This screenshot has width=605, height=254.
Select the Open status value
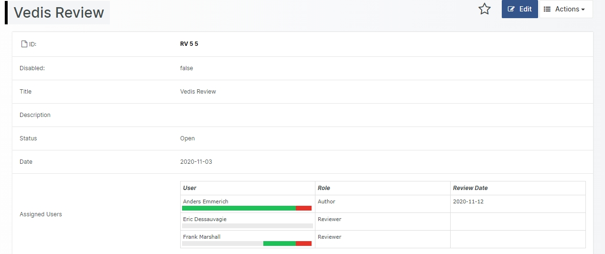[187, 138]
